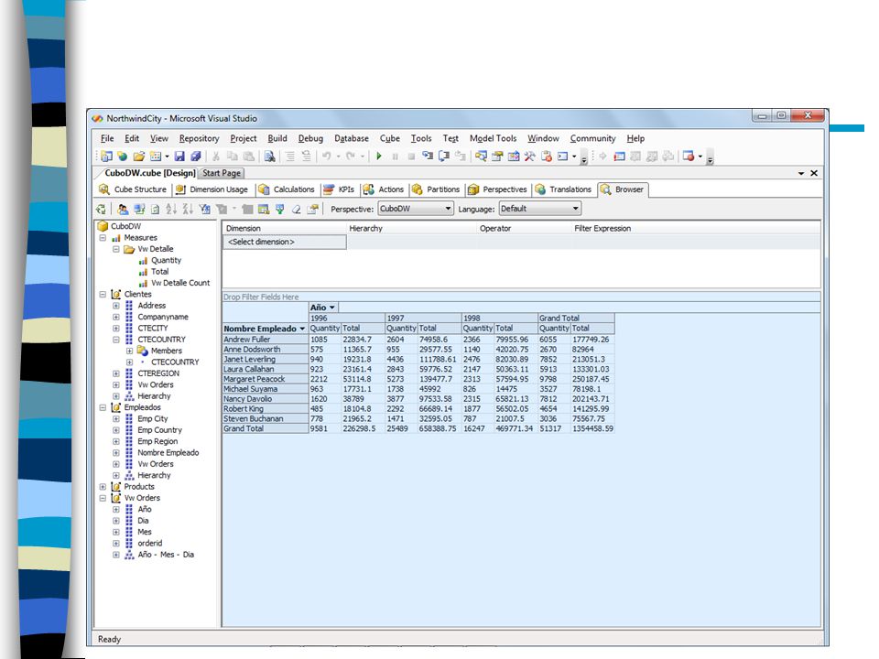Click the Find in Files icon

[269, 157]
